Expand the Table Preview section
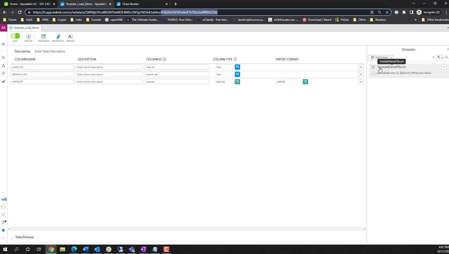 12,237
